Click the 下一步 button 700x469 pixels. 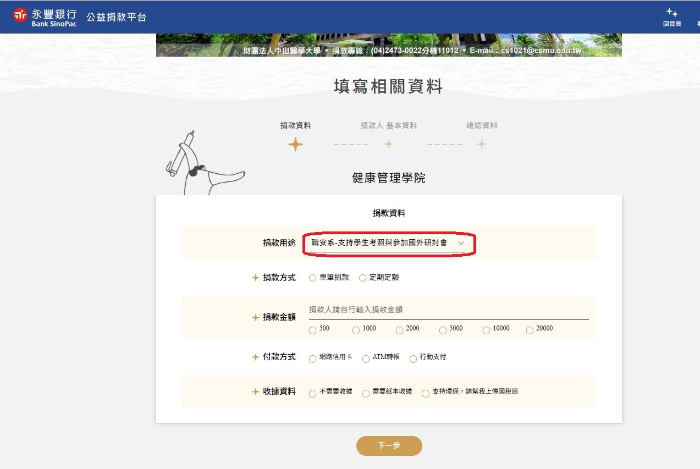389,446
